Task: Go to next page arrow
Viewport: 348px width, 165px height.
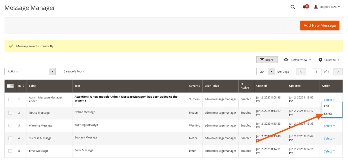Action: pyautogui.click(x=338, y=71)
